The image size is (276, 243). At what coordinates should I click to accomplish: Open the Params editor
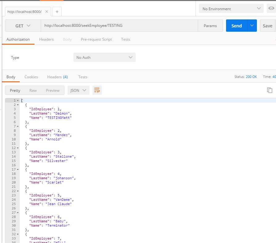pos(210,26)
